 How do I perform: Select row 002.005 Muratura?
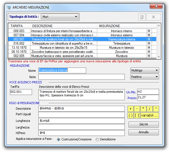point(82,56)
